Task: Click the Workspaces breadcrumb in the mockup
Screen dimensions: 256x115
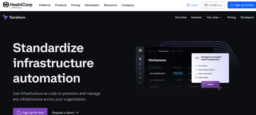Action: pyautogui.click(x=164, y=51)
